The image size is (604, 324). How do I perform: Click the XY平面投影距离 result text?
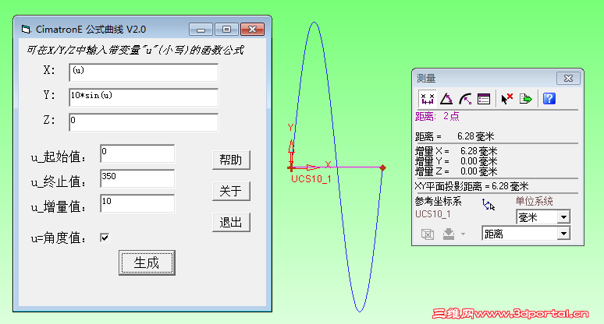click(x=472, y=186)
